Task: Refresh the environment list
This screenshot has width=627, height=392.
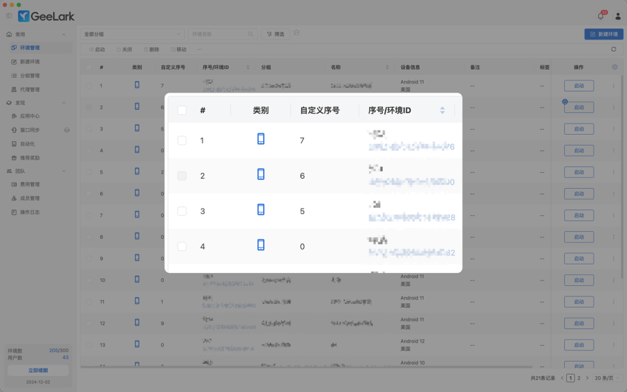Action: click(615, 49)
